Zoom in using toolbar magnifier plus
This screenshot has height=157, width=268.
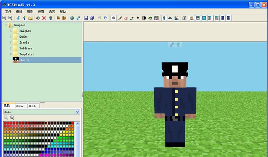(10, 18)
